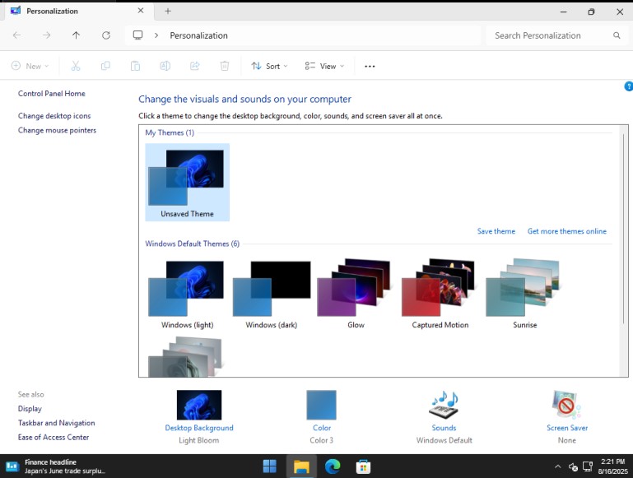Viewport: 633px width, 478px height.
Task: Open the See more ellipsis menu
Action: [370, 66]
